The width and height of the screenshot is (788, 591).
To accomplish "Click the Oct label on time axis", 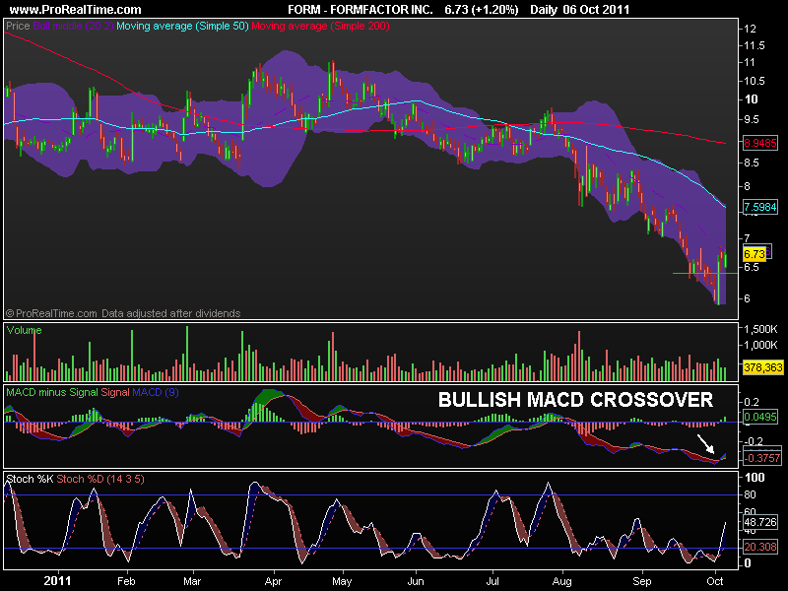I will tap(715, 581).
